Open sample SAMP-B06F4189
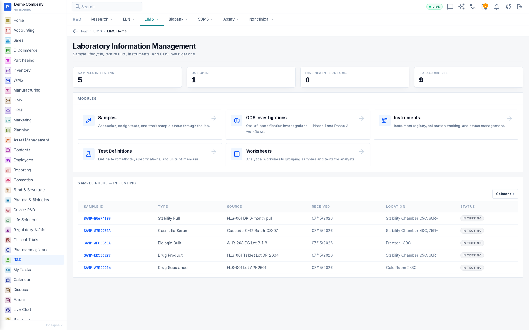This screenshot has height=330, width=529. pyautogui.click(x=97, y=219)
